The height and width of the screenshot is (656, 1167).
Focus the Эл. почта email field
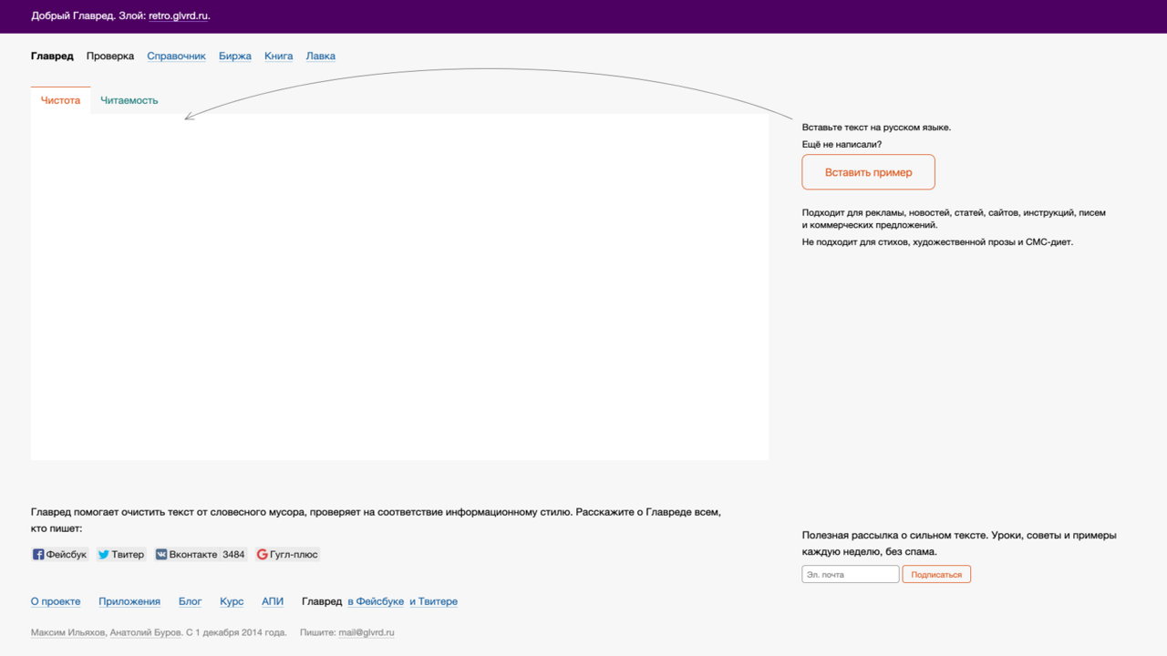click(850, 574)
